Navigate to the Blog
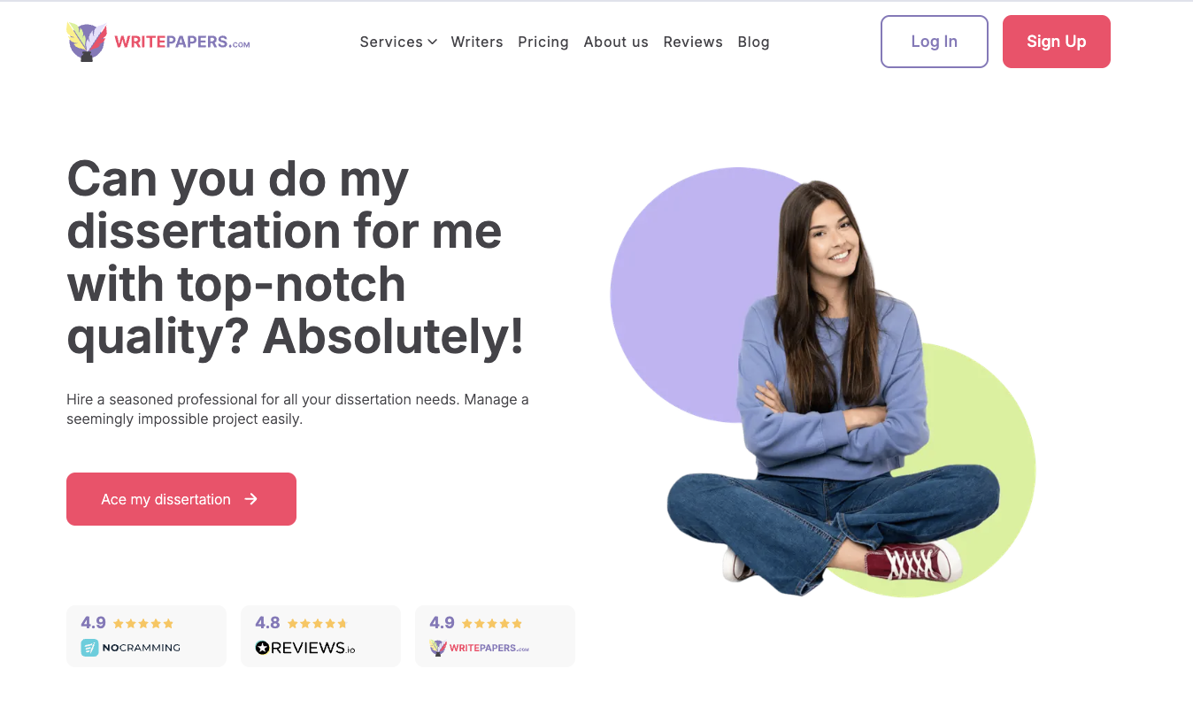This screenshot has width=1193, height=715. (753, 42)
